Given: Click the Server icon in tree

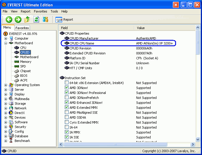Looking at the screenshot, I should click(11, 90).
